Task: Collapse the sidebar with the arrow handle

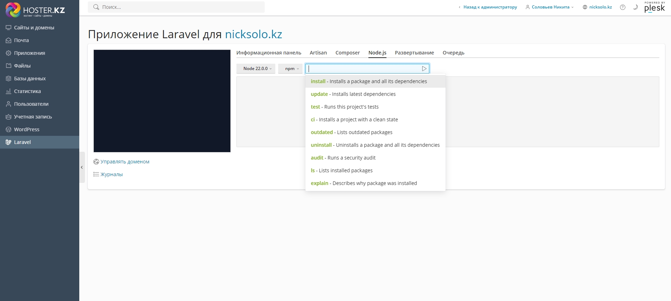Action: point(82,167)
